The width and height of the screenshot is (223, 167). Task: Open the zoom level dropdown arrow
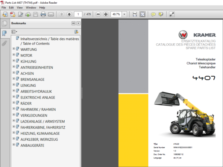point(125,14)
